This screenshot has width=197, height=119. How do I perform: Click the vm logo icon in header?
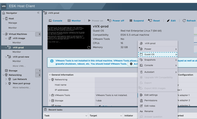4,6
